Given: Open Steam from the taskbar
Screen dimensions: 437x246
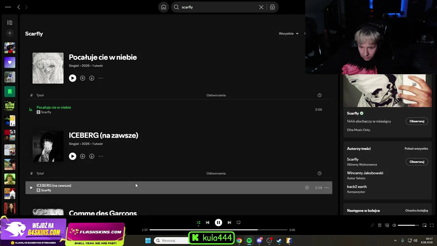Looking at the screenshot, I should (279, 241).
